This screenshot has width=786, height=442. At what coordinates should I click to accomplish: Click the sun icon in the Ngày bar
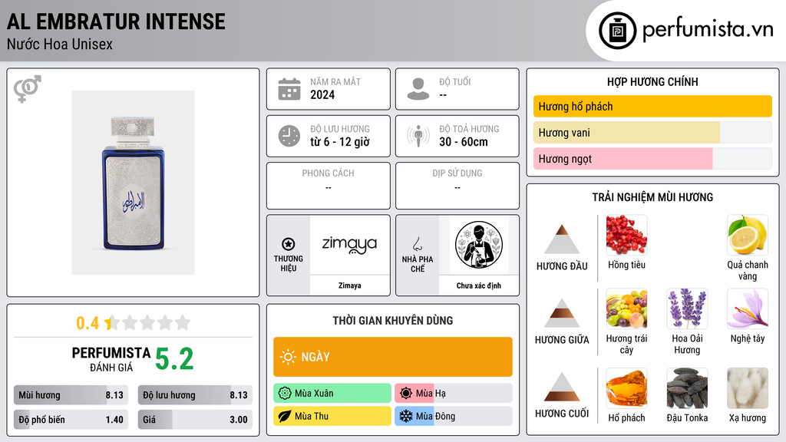click(288, 357)
